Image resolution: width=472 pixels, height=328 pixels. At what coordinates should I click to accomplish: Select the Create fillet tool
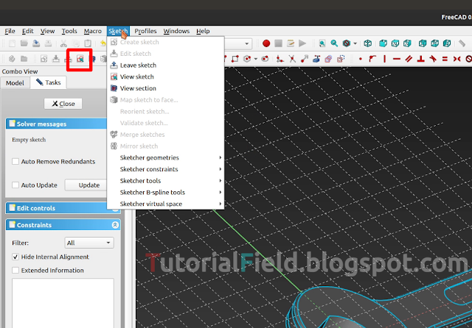tap(280, 59)
